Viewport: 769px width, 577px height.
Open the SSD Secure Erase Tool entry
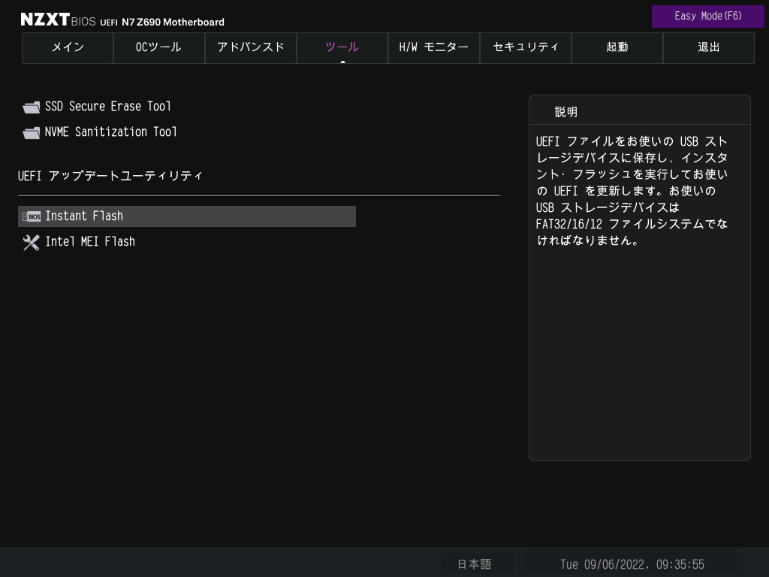pyautogui.click(x=108, y=107)
